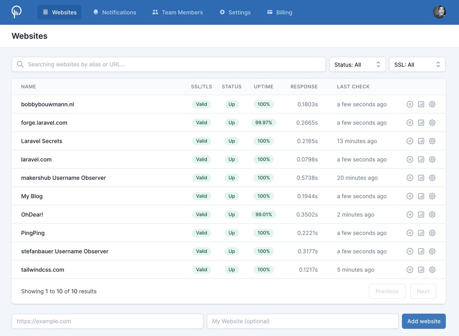This screenshot has height=336, width=459.
Task: Open settings for PingPing website
Action: (432, 233)
